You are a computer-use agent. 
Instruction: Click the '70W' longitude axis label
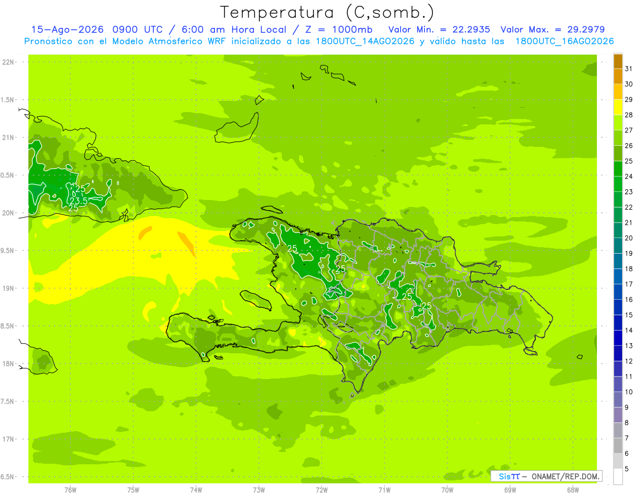[447, 490]
